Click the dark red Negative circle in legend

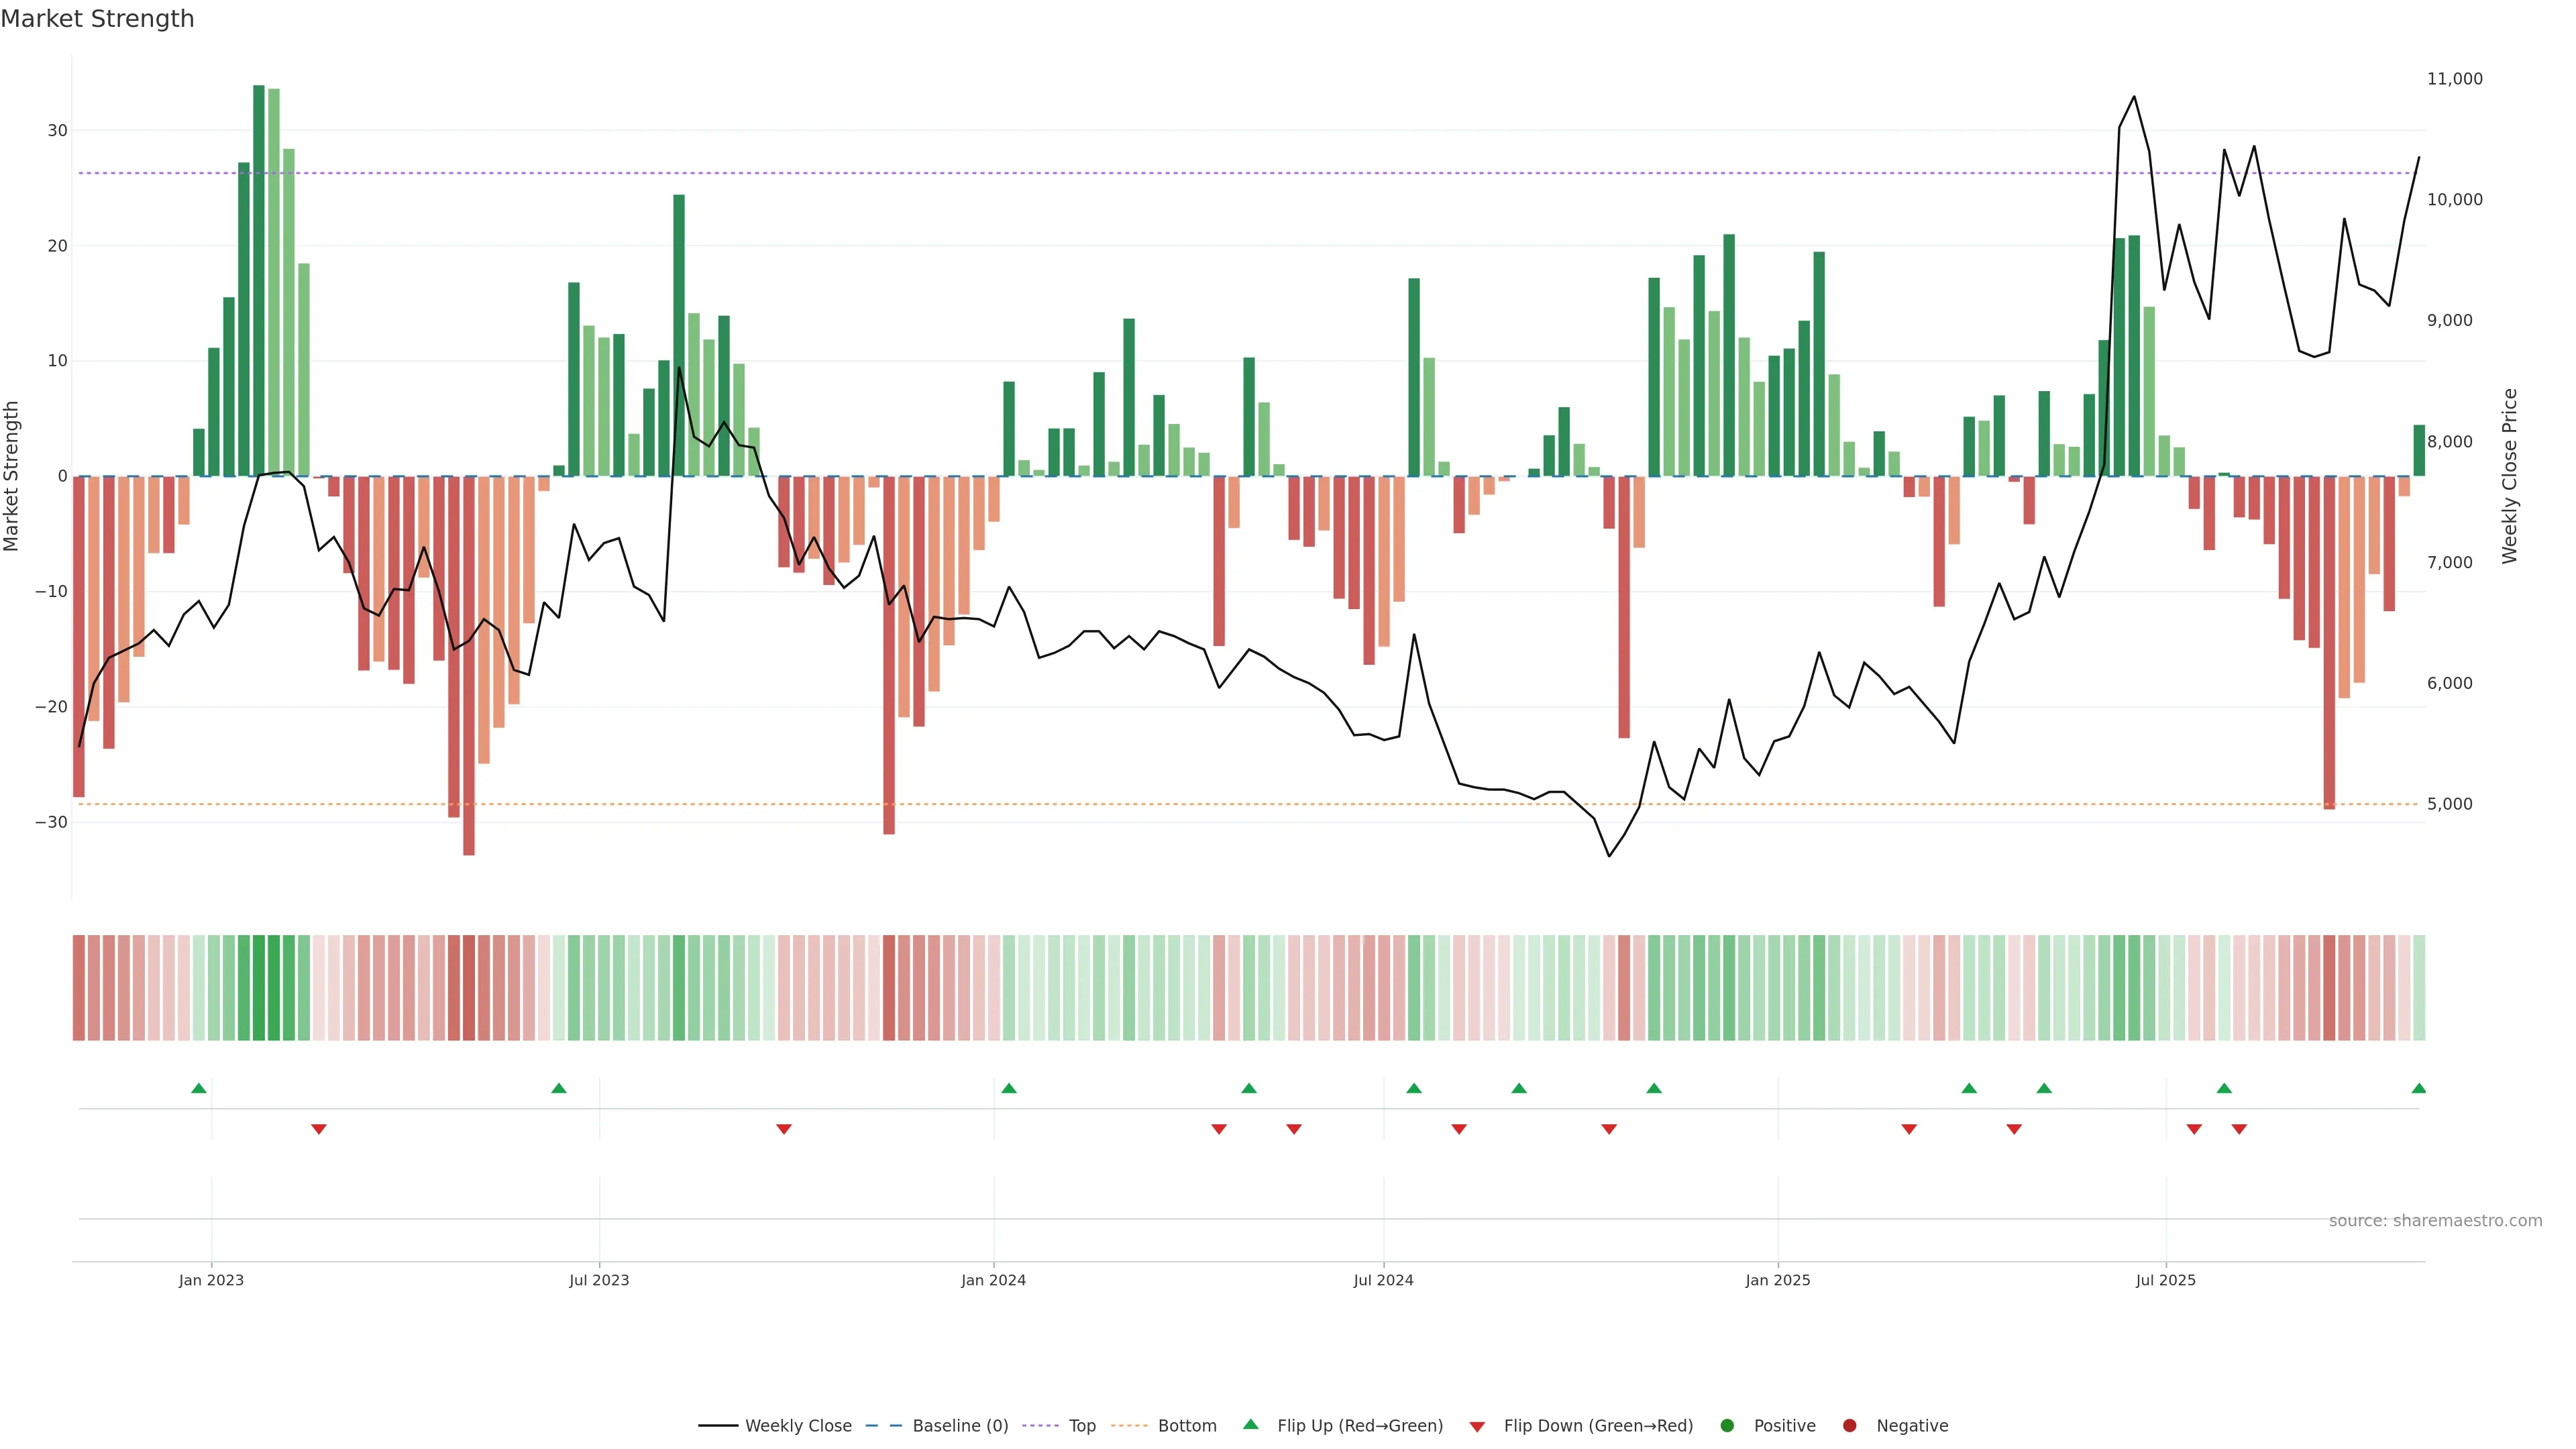pyautogui.click(x=1849, y=1426)
